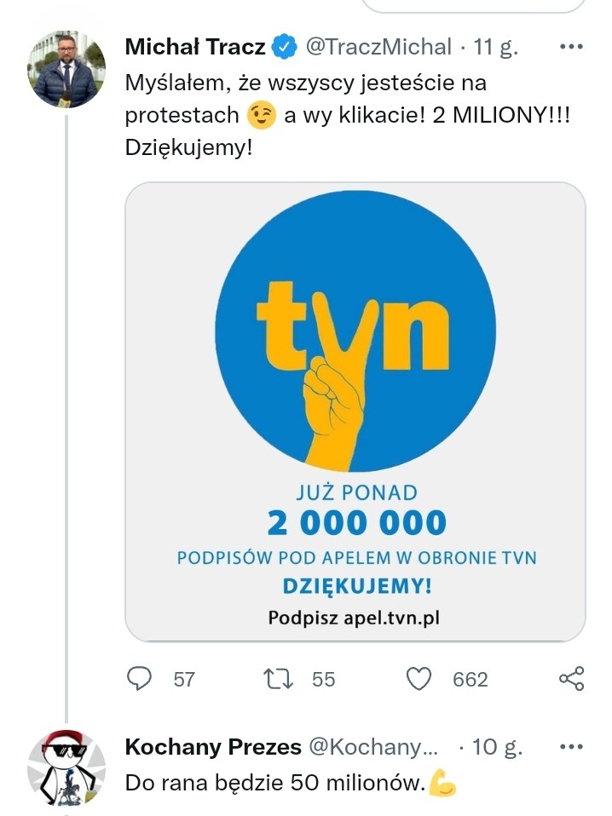Open the tweet's 11 g. timestamp

(x=495, y=47)
